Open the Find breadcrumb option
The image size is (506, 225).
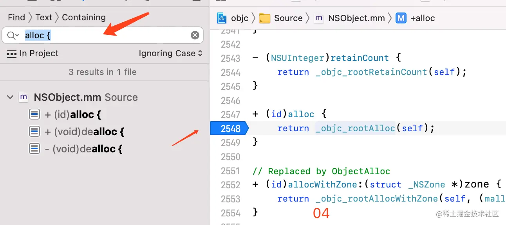tap(16, 18)
